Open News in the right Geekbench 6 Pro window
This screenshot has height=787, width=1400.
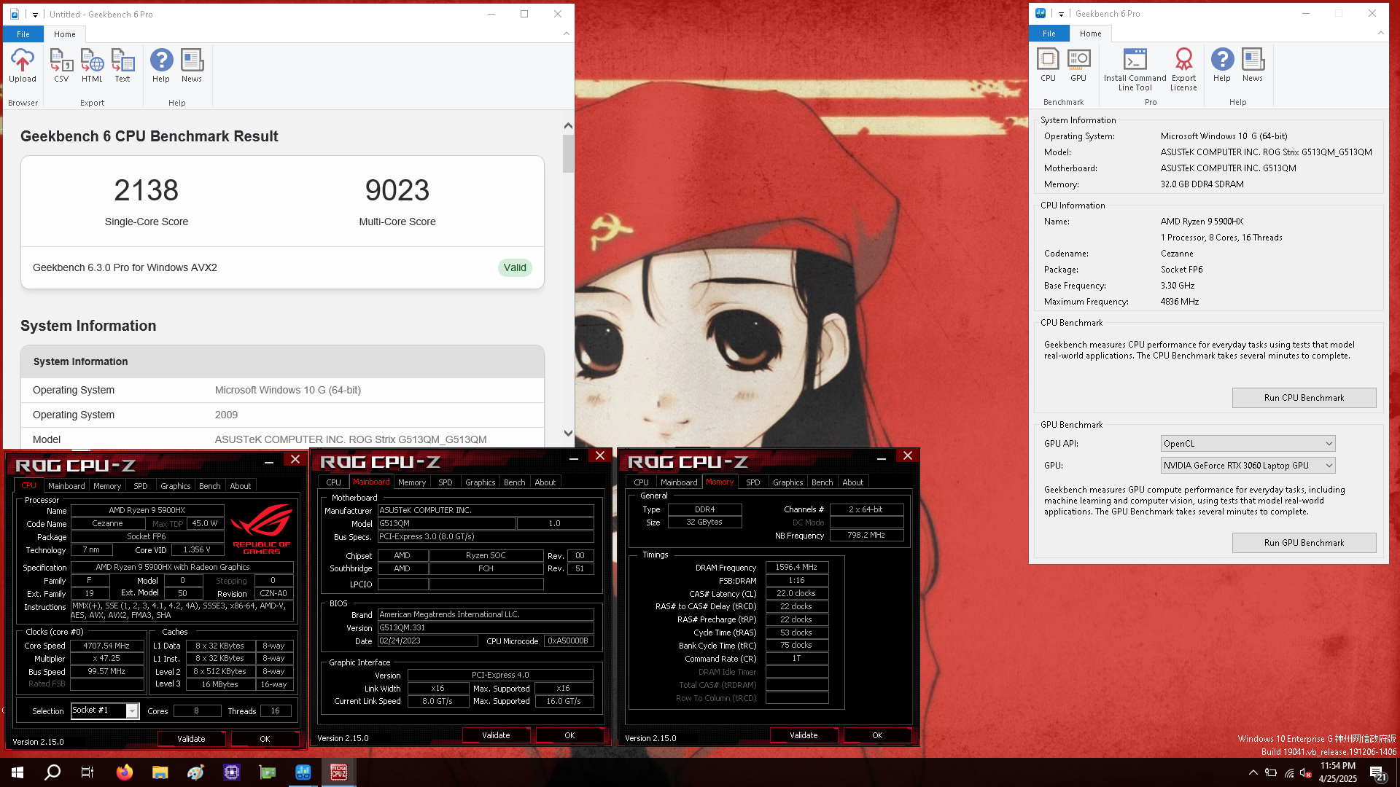coord(1253,65)
